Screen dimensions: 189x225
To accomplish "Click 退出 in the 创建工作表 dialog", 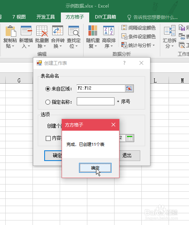I will (130, 156).
